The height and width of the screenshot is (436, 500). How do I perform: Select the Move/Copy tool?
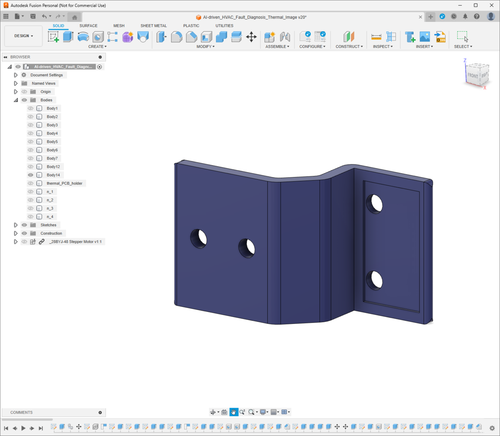251,37
